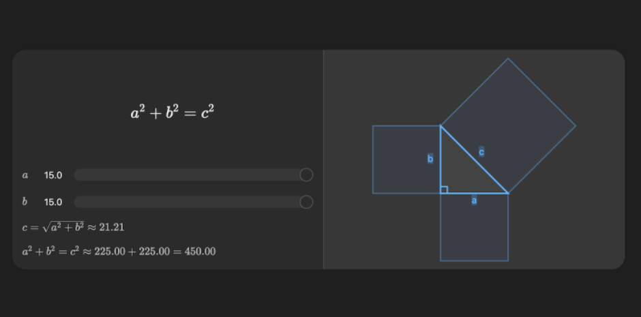This screenshot has height=317, width=641.
Task: Click the divider between the two panels
Action: point(323,160)
